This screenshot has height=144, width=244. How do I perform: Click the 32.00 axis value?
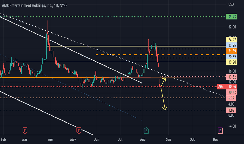232,27
